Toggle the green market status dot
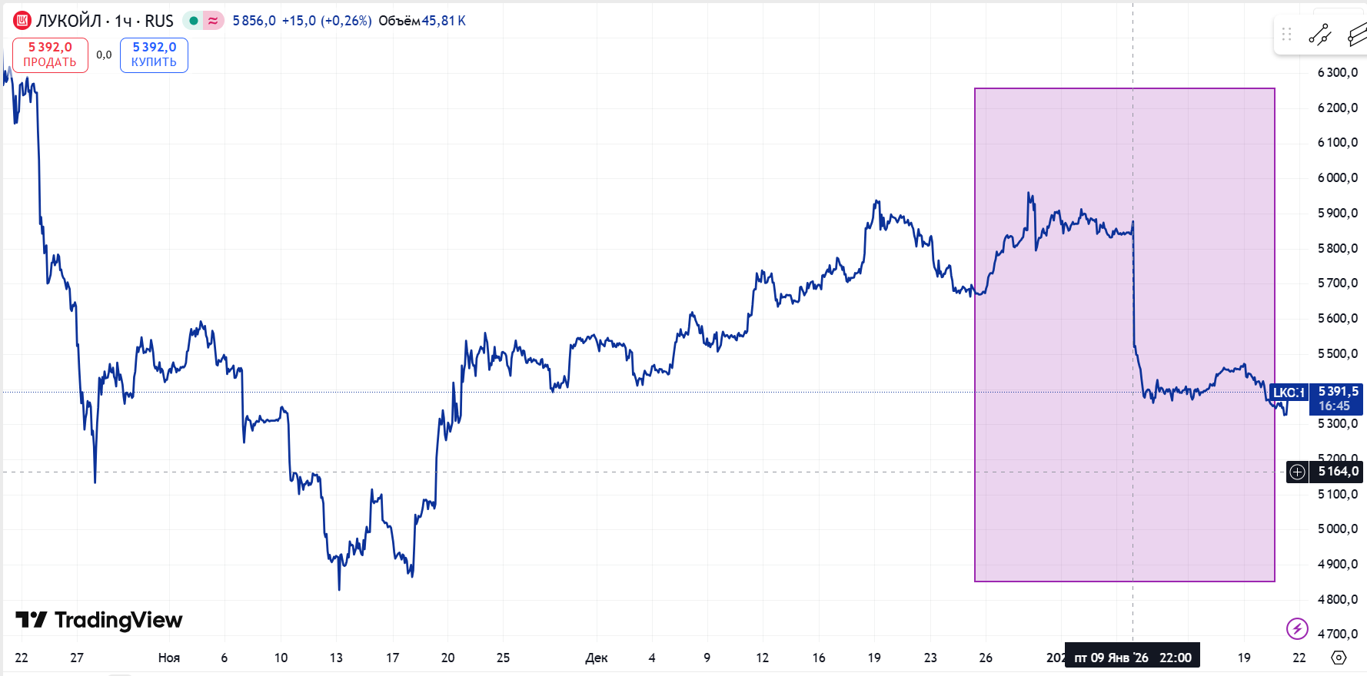 tap(194, 21)
